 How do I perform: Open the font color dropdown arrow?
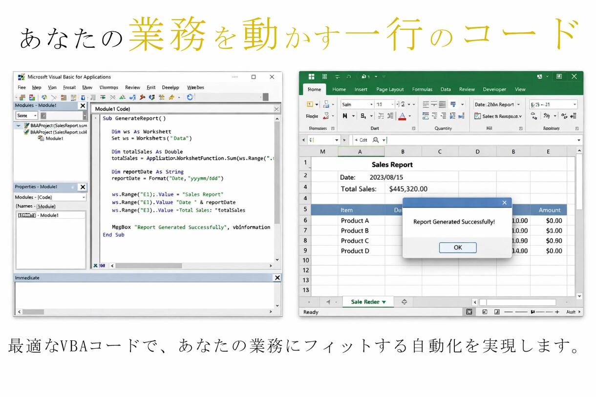[409, 116]
